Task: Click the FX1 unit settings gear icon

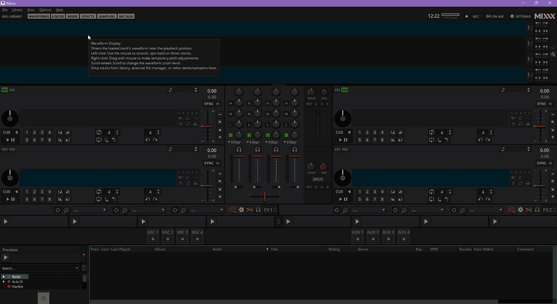Action: tap(242, 210)
